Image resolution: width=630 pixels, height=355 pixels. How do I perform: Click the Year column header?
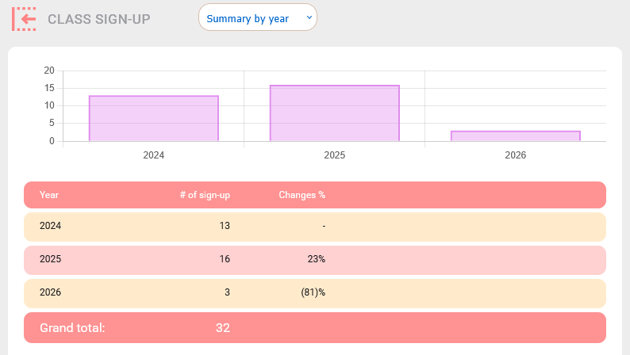49,195
